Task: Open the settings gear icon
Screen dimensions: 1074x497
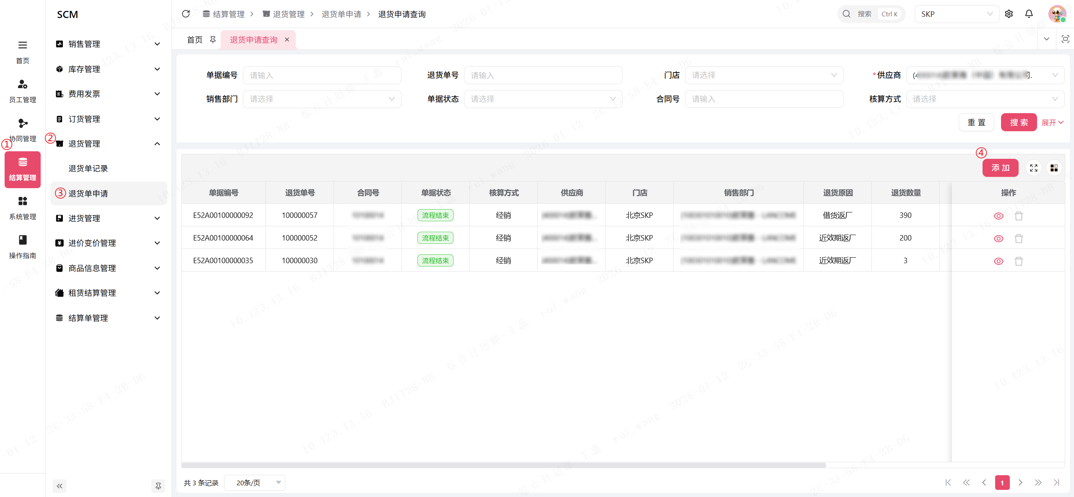Action: [x=1009, y=14]
